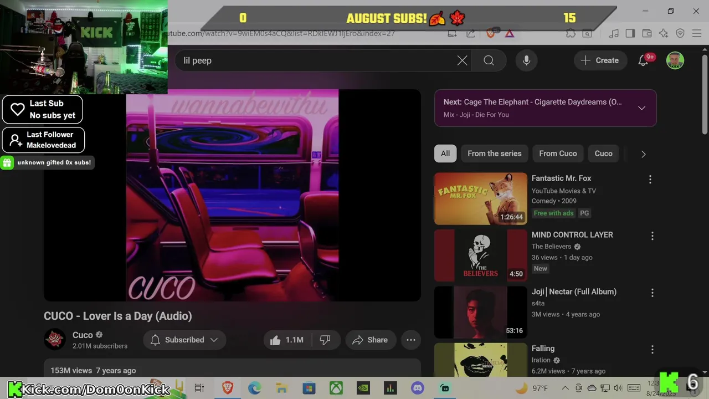The height and width of the screenshot is (399, 709).
Task: Click Joji Nectar album thumbnail
Action: tap(480, 312)
